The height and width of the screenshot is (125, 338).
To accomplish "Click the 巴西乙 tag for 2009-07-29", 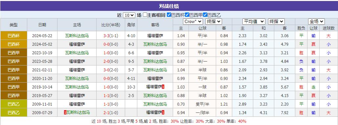I will (13, 113).
